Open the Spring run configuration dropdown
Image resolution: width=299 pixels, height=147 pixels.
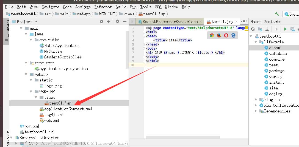click(x=291, y=14)
